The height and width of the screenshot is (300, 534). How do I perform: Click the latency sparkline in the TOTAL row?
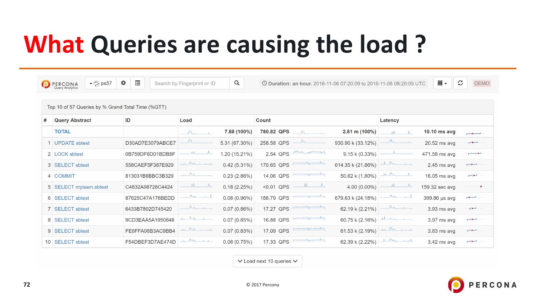point(396,132)
